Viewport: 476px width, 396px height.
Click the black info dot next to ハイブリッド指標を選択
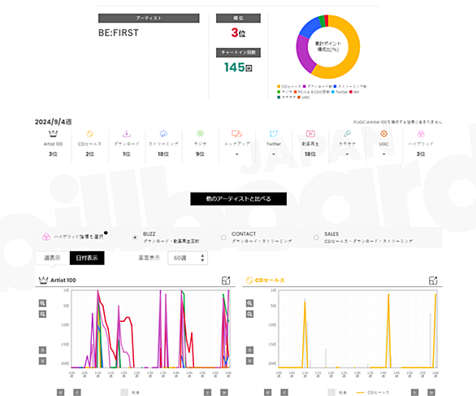coord(106,233)
